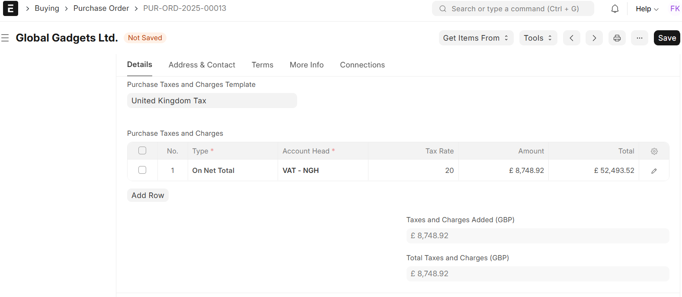Switch to the Terms tab
The height and width of the screenshot is (297, 682).
tap(262, 65)
